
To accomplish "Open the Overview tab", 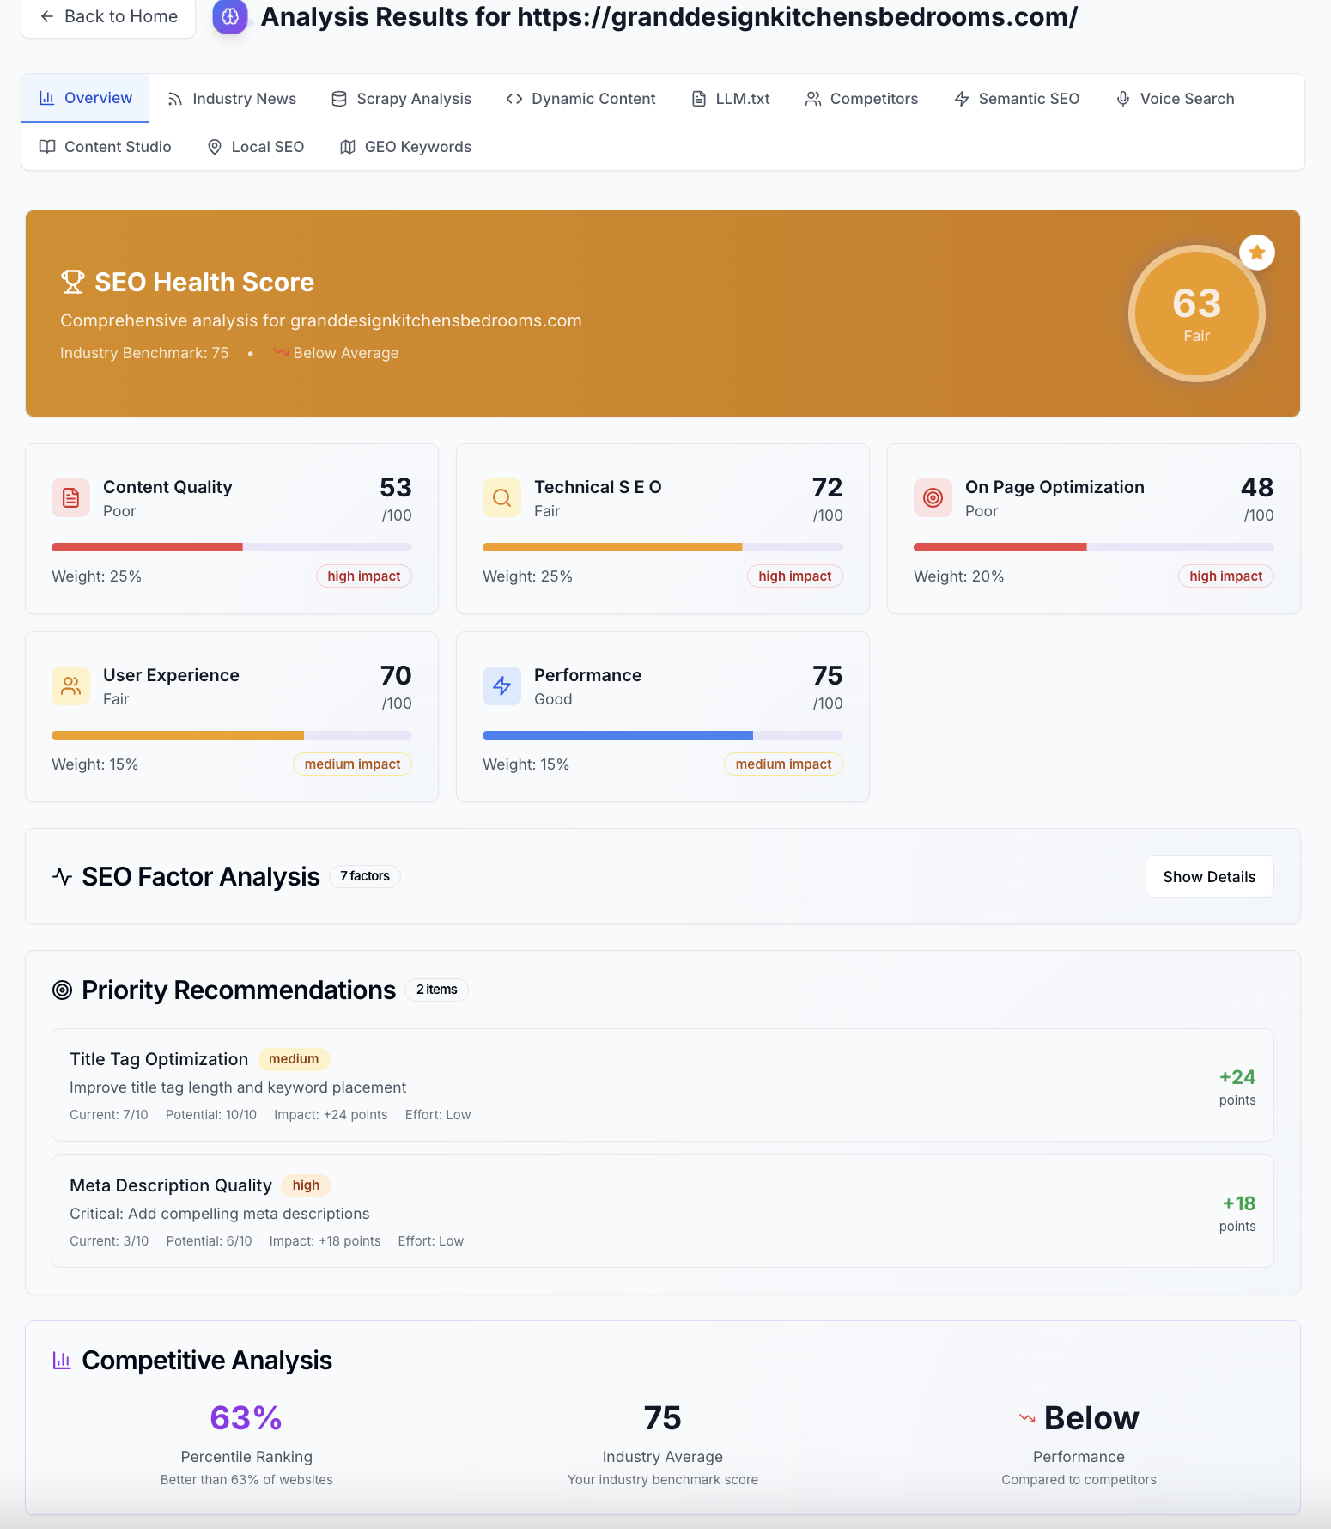I will [86, 98].
